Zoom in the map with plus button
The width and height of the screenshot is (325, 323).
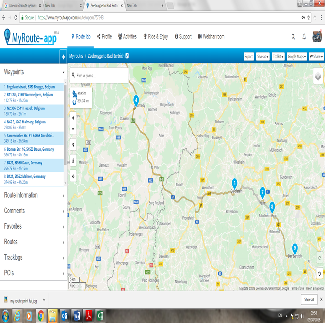click(x=73, y=117)
